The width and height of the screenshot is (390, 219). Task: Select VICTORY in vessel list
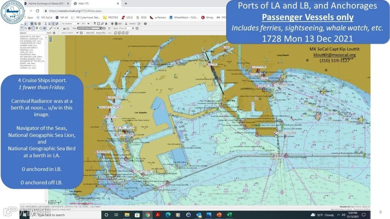tap(28, 68)
